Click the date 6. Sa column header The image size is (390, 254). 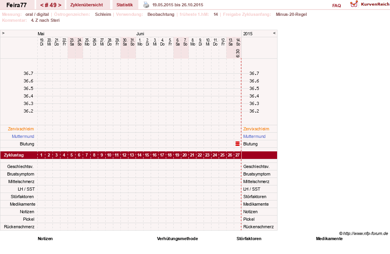coord(178,42)
